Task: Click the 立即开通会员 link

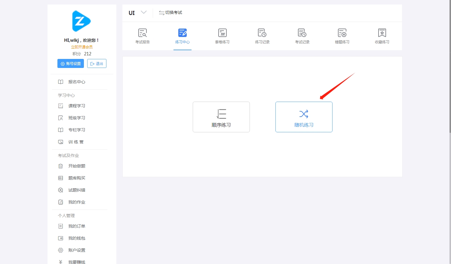Action: pyautogui.click(x=82, y=47)
